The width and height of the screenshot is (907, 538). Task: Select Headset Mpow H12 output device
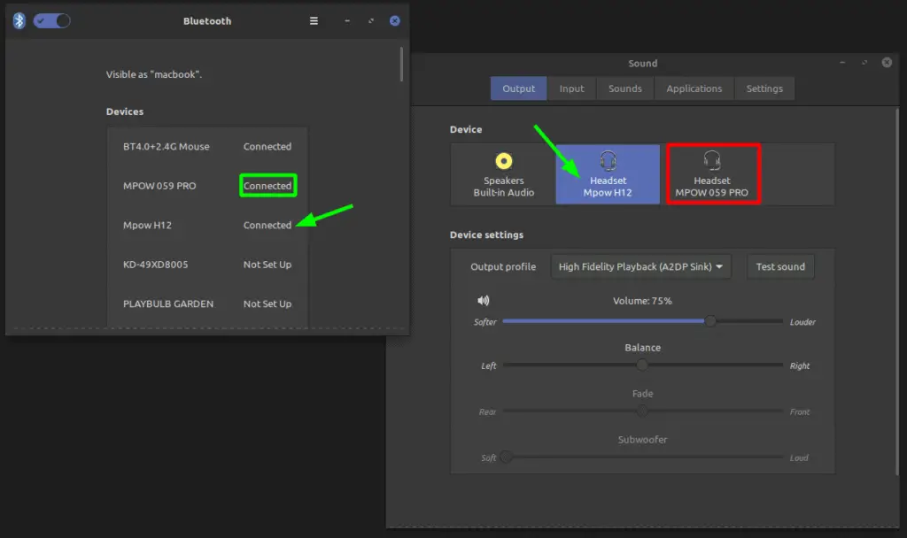coord(608,174)
